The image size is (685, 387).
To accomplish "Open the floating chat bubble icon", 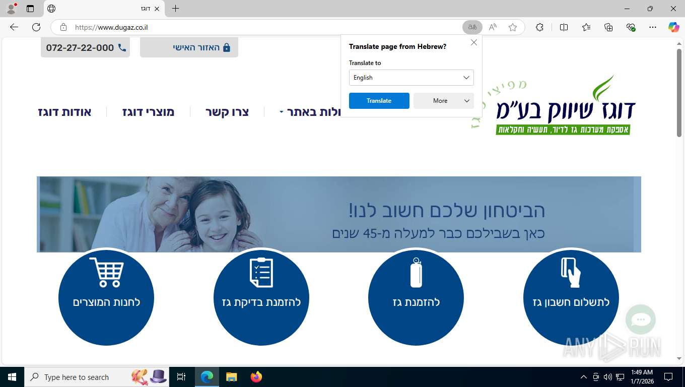I will pyautogui.click(x=641, y=319).
